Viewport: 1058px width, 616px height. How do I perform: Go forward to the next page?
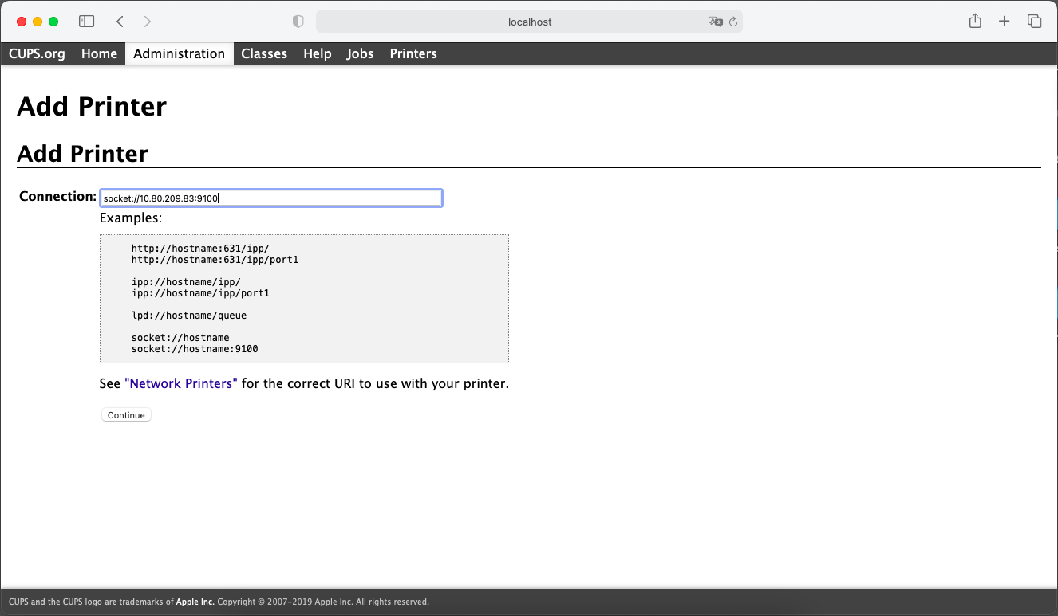148,22
